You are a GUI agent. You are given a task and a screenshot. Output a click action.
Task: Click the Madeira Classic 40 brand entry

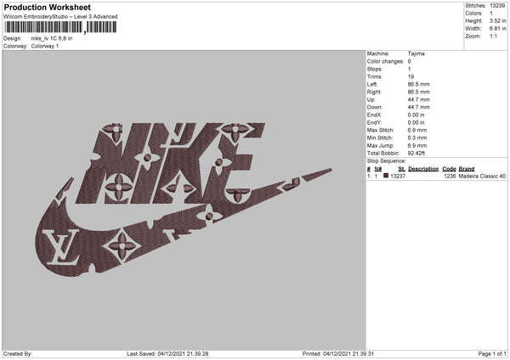[482, 176]
